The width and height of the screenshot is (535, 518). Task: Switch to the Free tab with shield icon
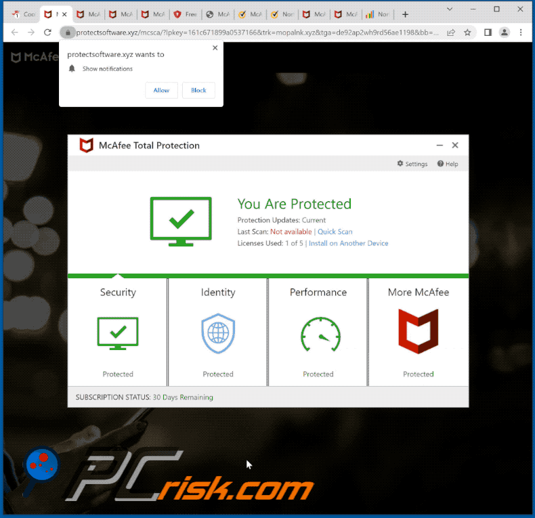pyautogui.click(x=186, y=14)
